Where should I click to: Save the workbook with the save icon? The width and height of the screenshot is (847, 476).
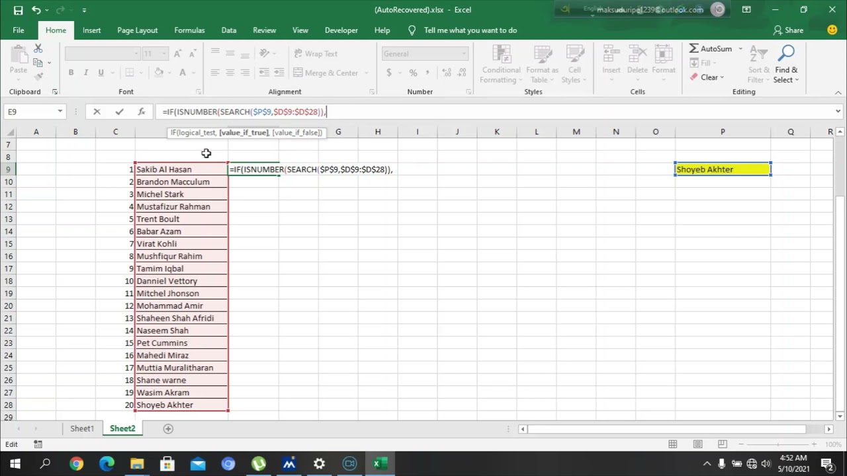[18, 10]
